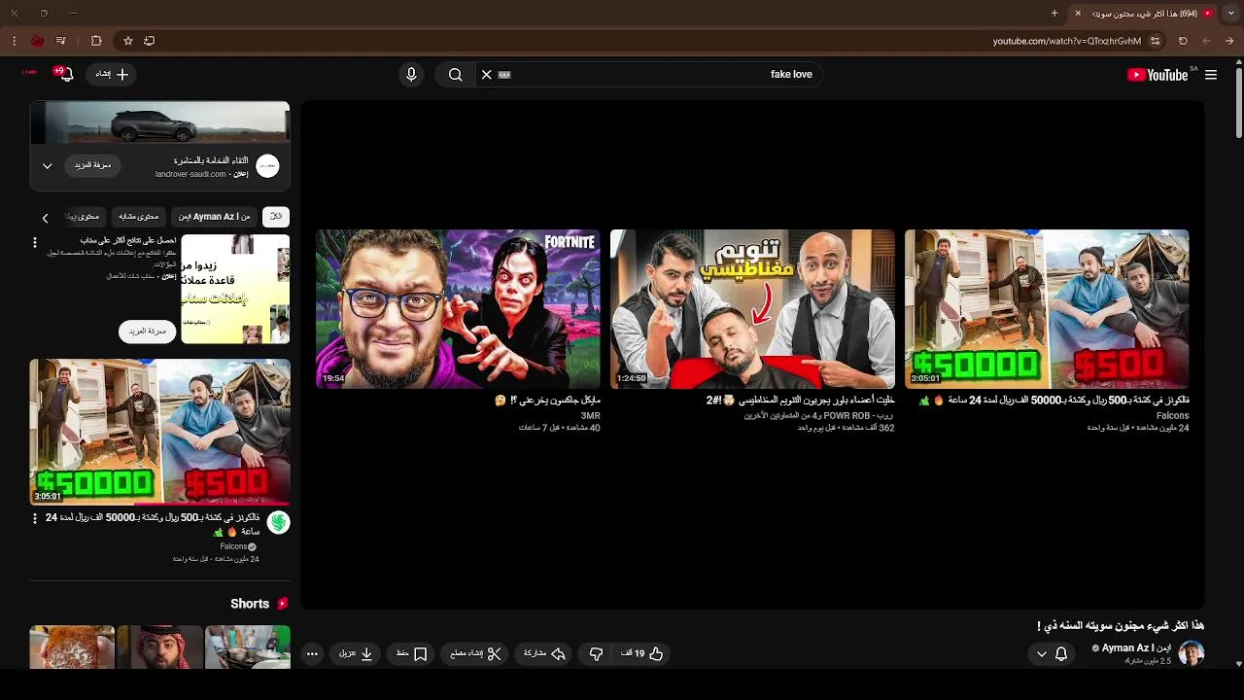1244x700 pixels.
Task: Save the video to a playlist
Action: click(x=412, y=654)
